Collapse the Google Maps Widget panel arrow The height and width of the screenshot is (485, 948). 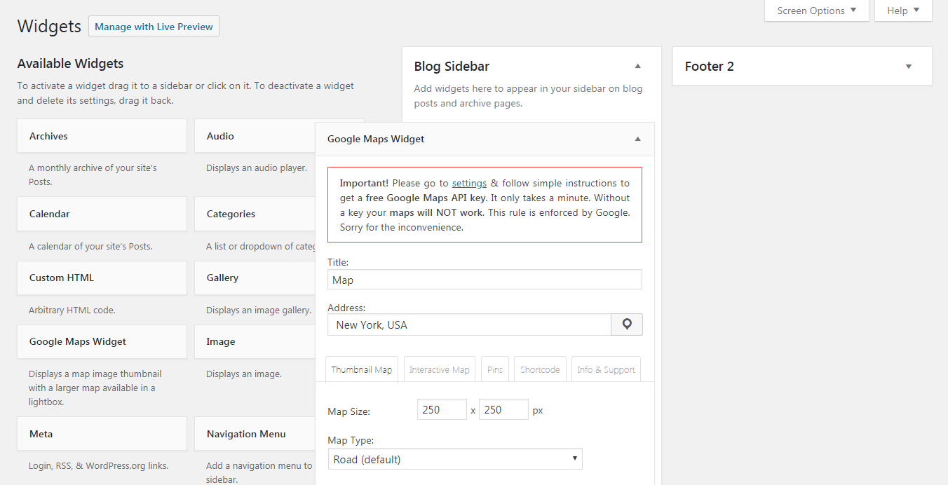[637, 139]
